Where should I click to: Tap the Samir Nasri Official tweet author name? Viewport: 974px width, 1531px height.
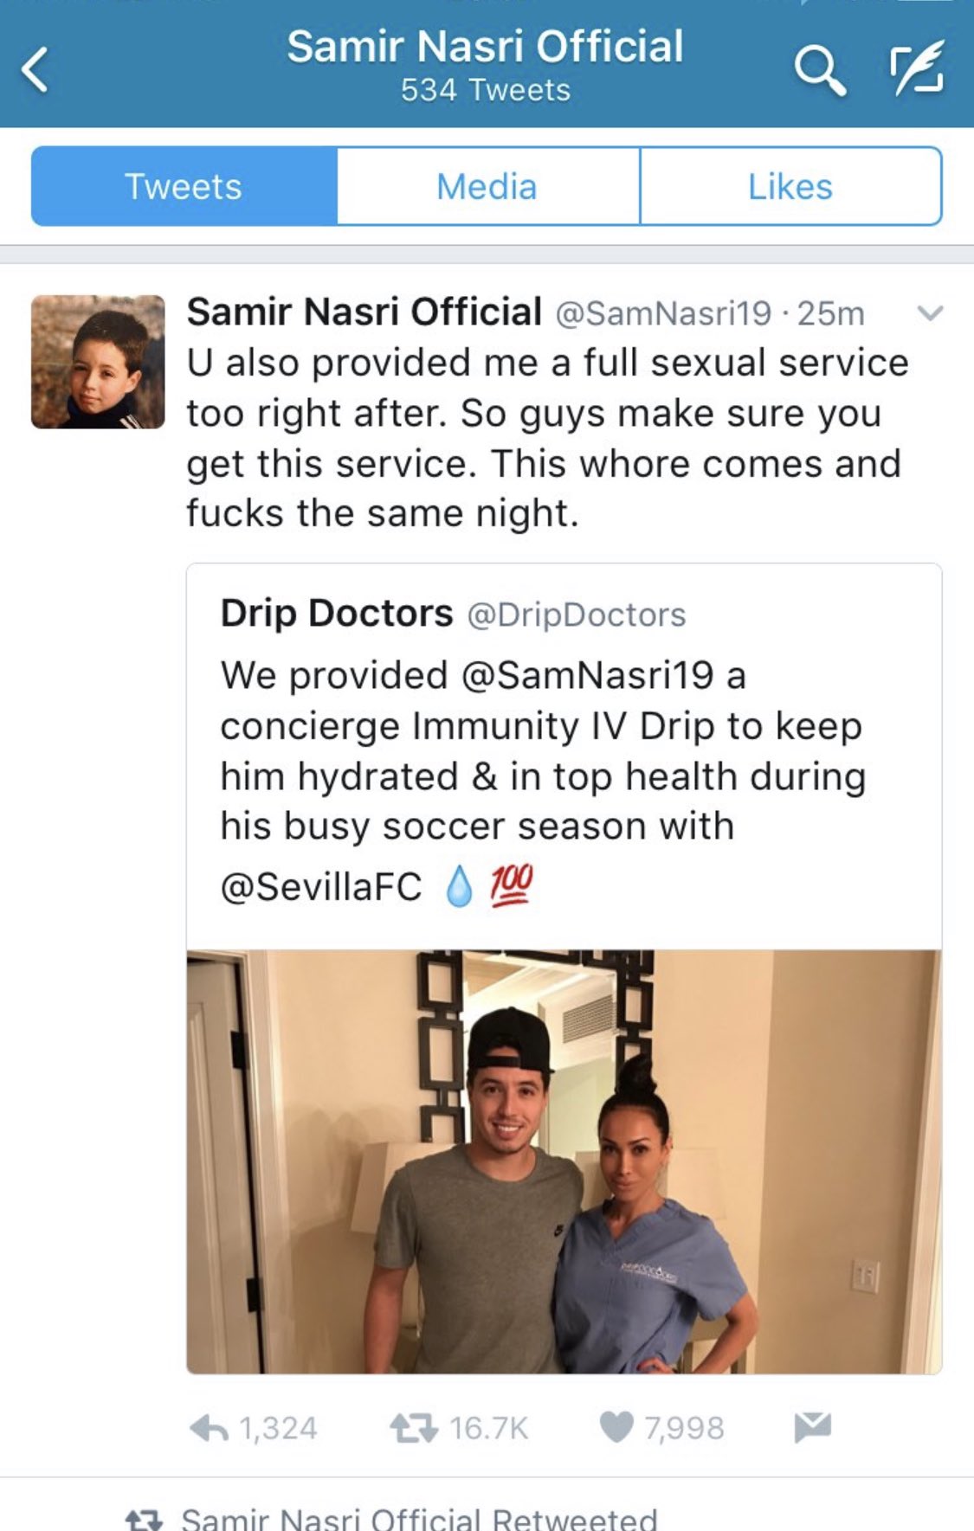tap(364, 312)
